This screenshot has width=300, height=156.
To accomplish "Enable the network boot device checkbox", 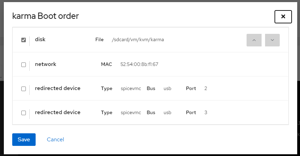I will (23, 65).
